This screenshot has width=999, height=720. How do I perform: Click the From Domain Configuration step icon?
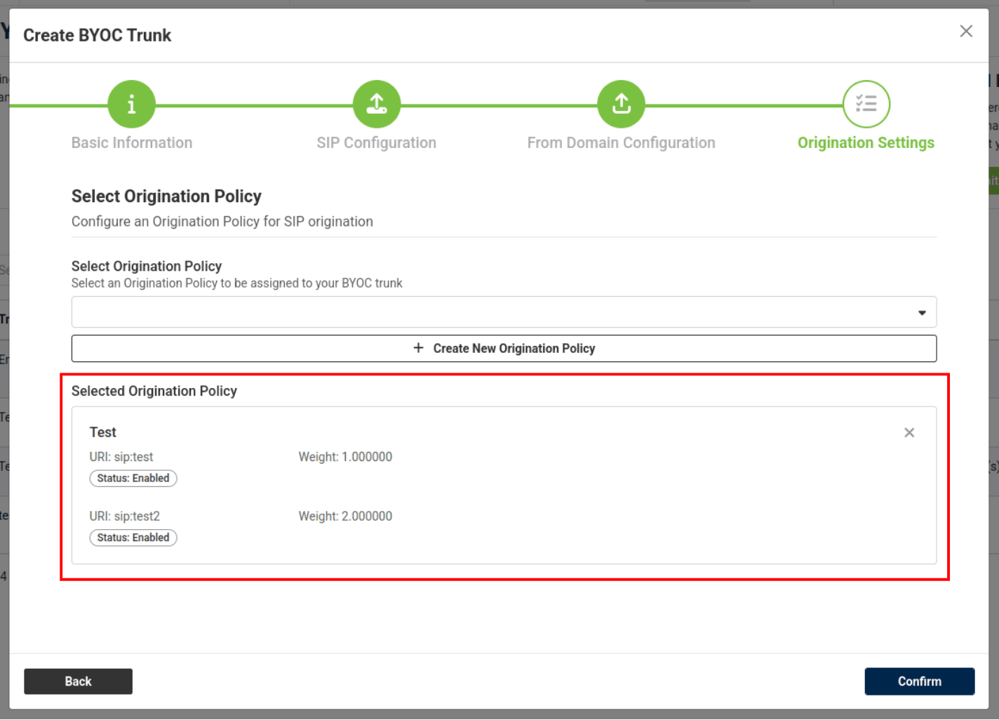[621, 105]
